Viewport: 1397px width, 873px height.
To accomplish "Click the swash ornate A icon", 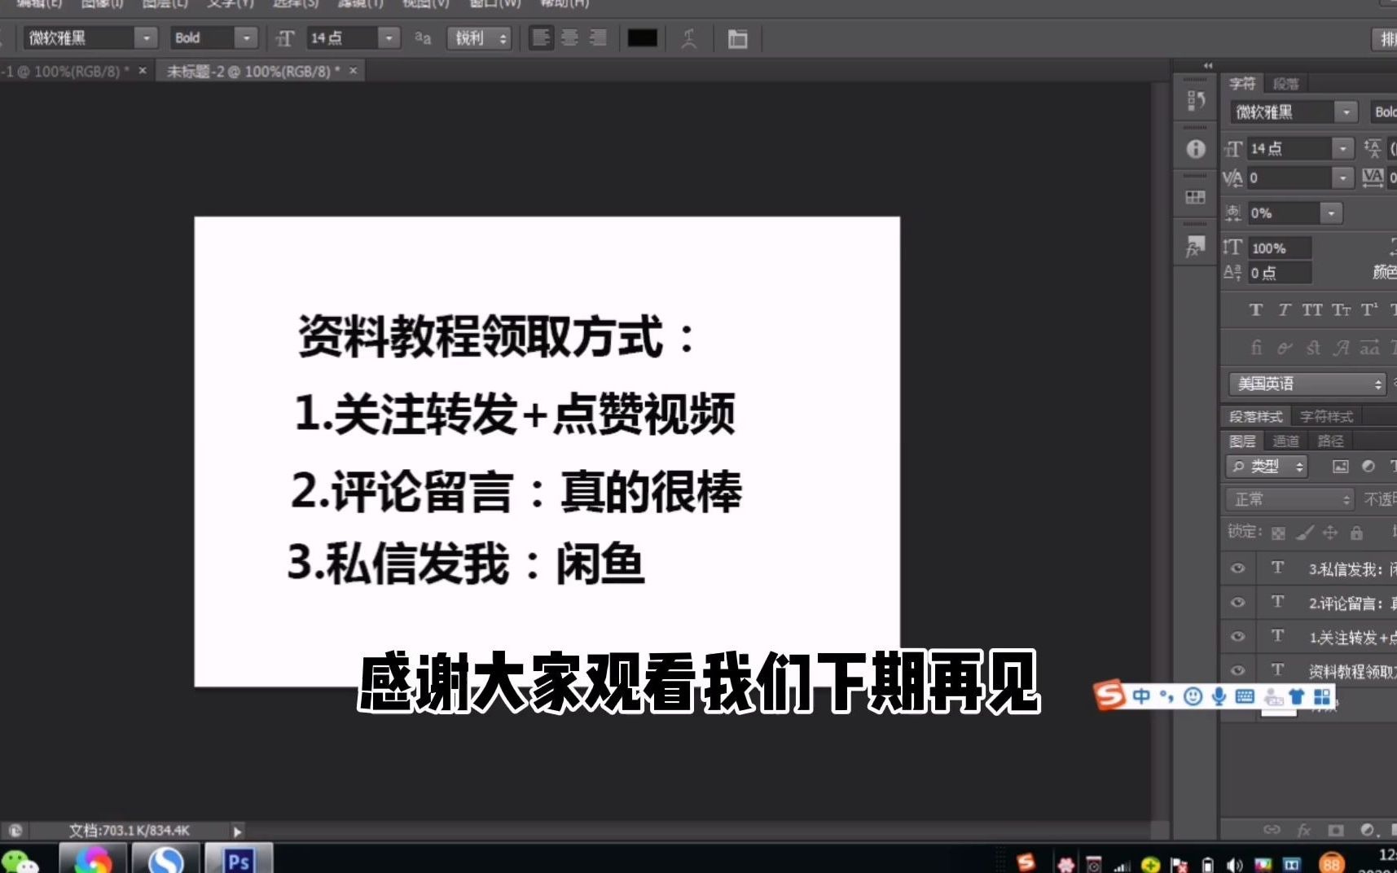I will click(1341, 348).
